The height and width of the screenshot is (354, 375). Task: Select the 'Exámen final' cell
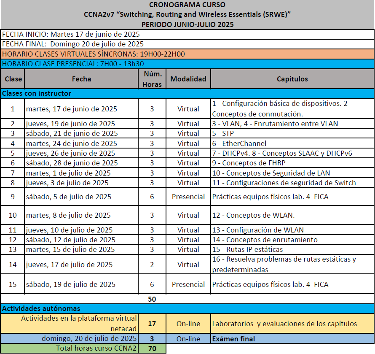tap(292, 339)
